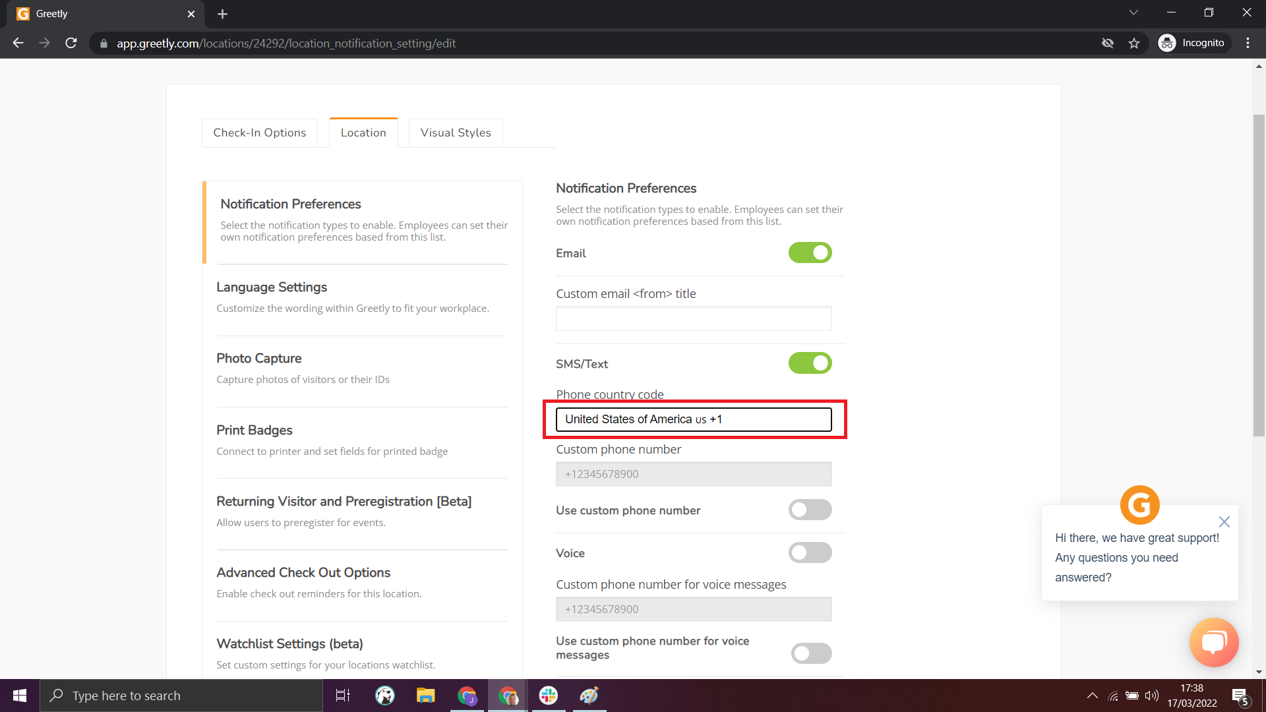Click the scrollbar up arrow
Image resolution: width=1266 pixels, height=712 pixels.
[1259, 67]
